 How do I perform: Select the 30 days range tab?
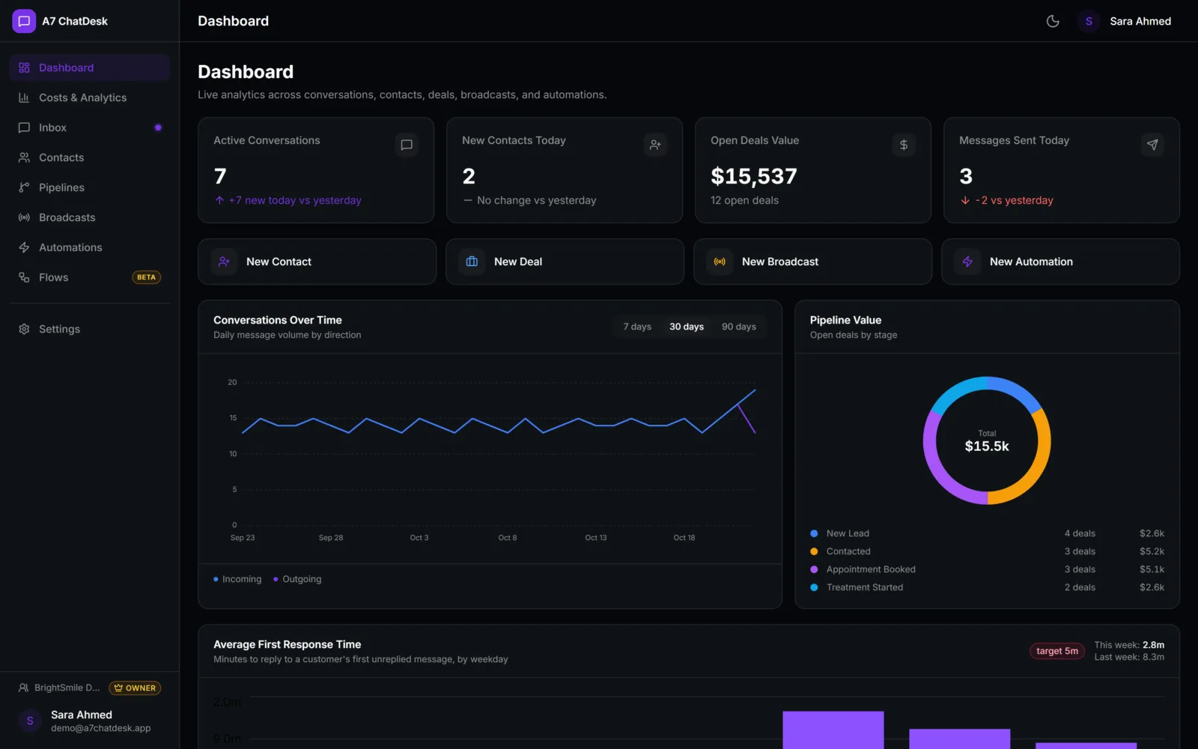click(x=687, y=327)
